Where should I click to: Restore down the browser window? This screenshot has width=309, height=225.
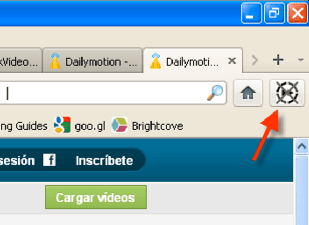pyautogui.click(x=274, y=13)
